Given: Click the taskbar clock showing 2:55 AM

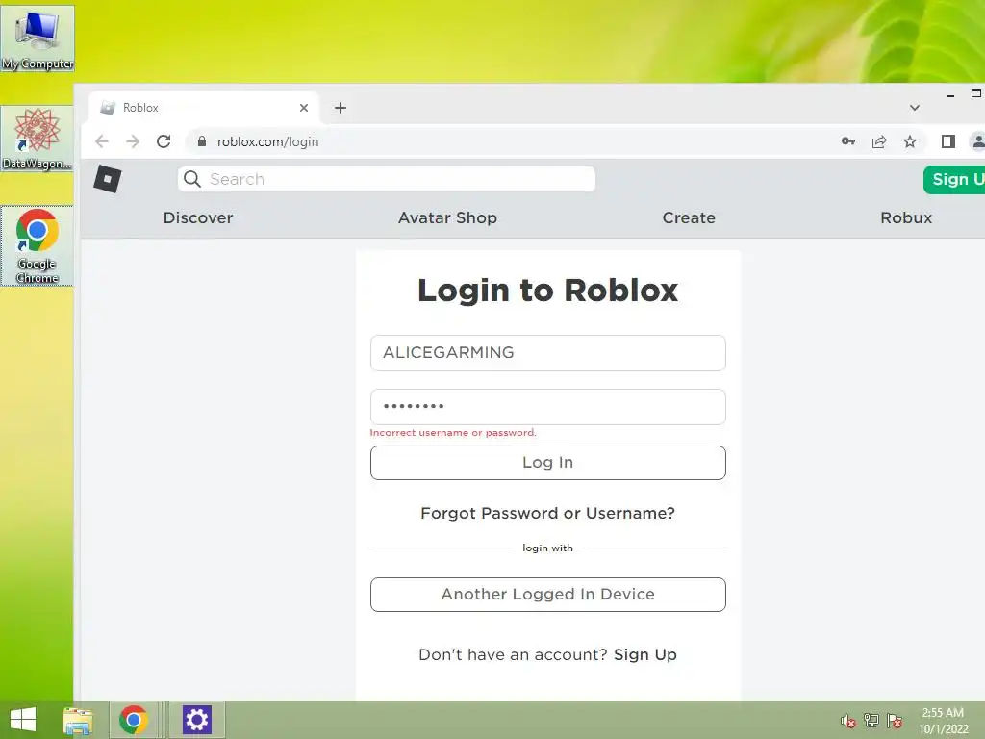Looking at the screenshot, I should point(943,721).
